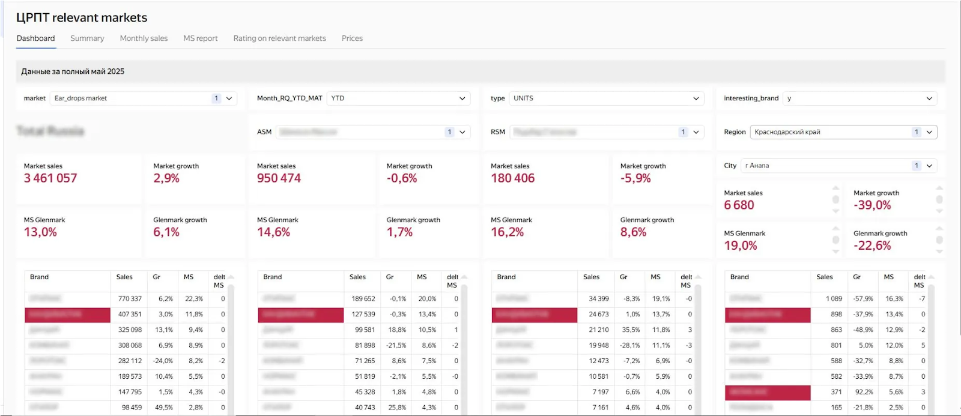The width and height of the screenshot is (961, 416).
Task: Click the chevron in the market selector
Action: [x=229, y=98]
